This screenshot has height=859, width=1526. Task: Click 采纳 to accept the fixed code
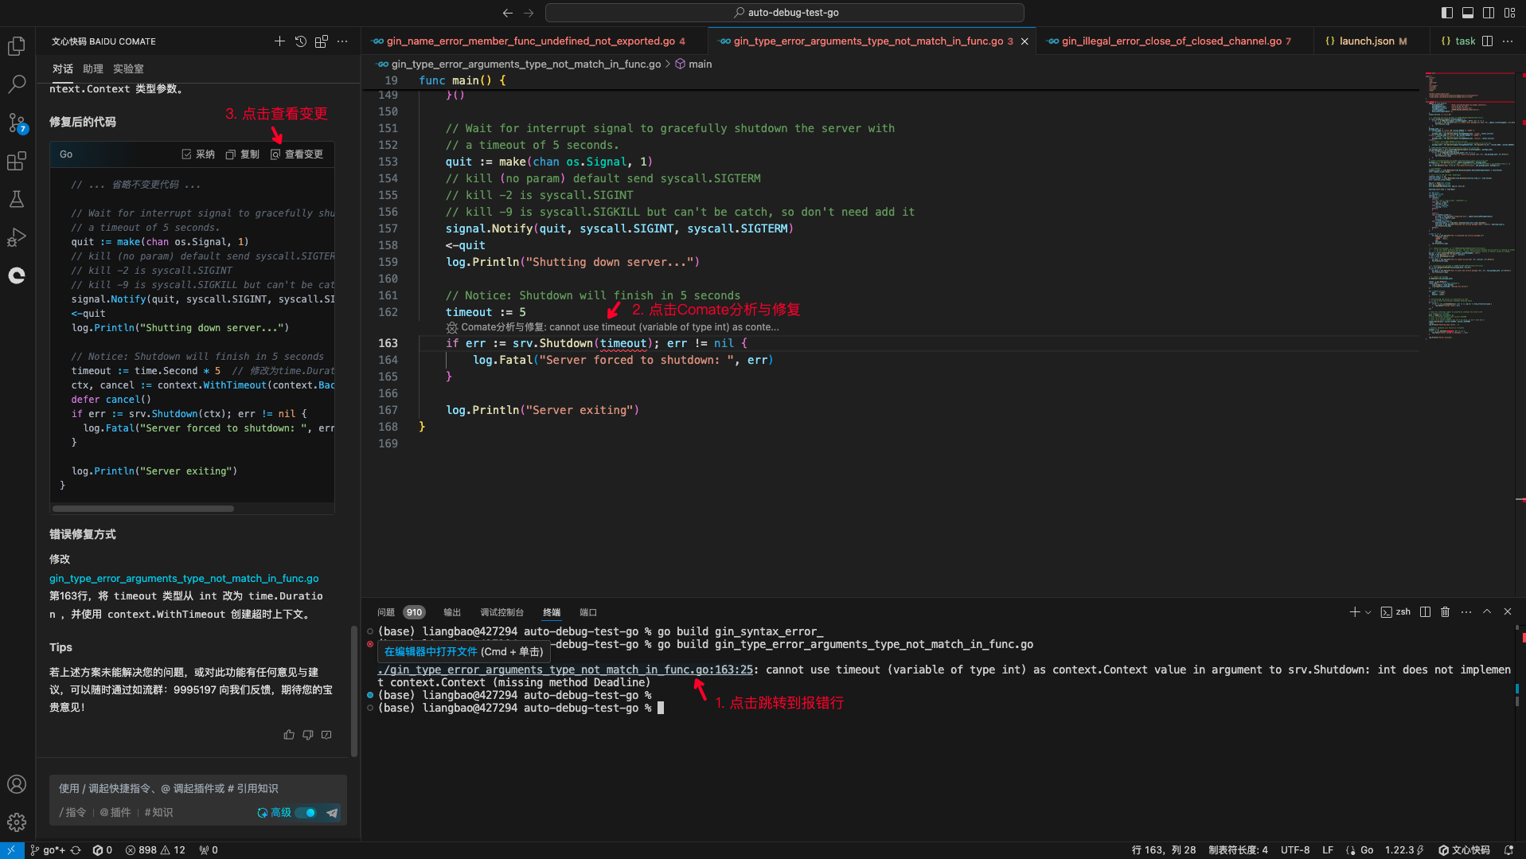tap(198, 154)
